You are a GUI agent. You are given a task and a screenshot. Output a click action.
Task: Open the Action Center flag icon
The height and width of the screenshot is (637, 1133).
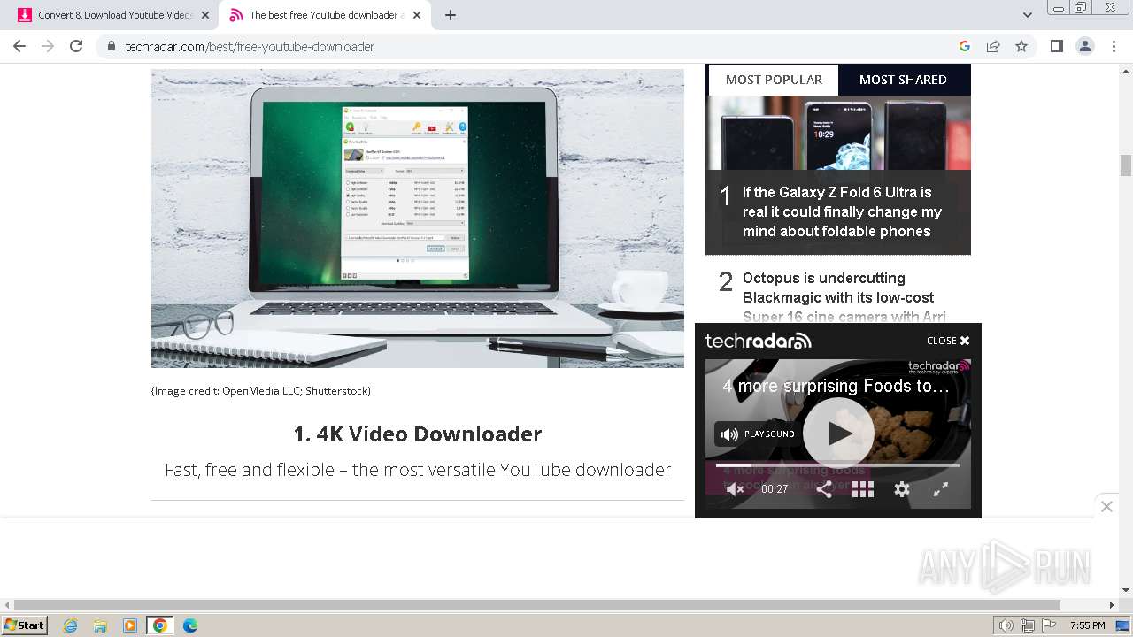1049,625
